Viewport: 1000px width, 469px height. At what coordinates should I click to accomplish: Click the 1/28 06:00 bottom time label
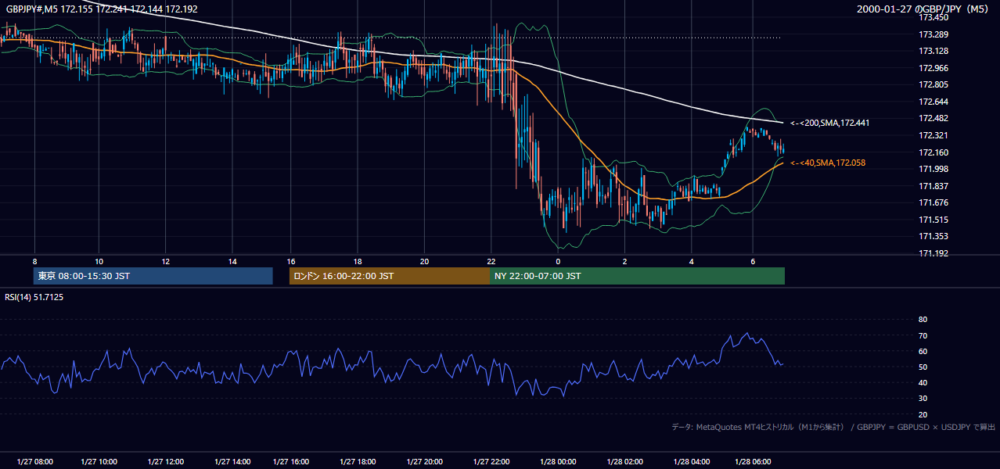tap(752, 462)
